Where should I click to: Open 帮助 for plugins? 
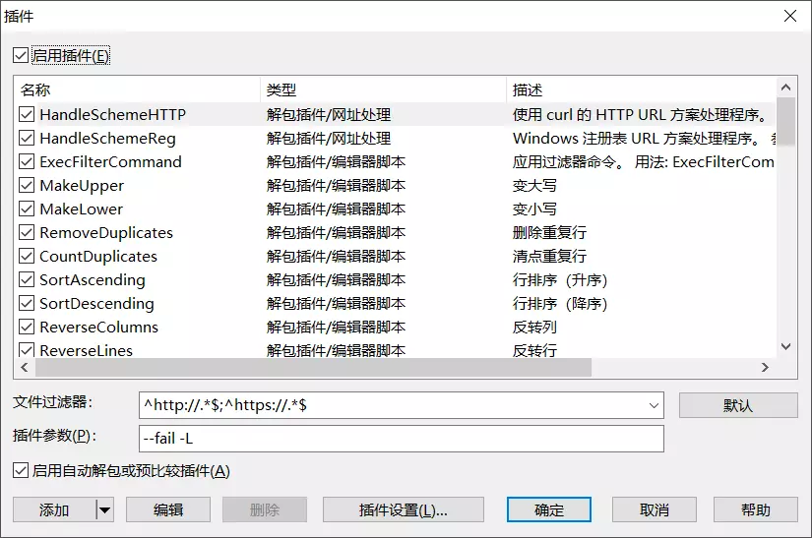[x=756, y=509]
